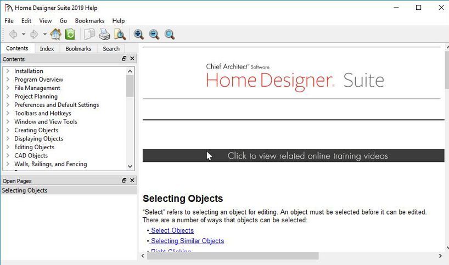Click the Contents tree vertical scrollbar thumb
Screen dimensions: 449x265
(130, 86)
